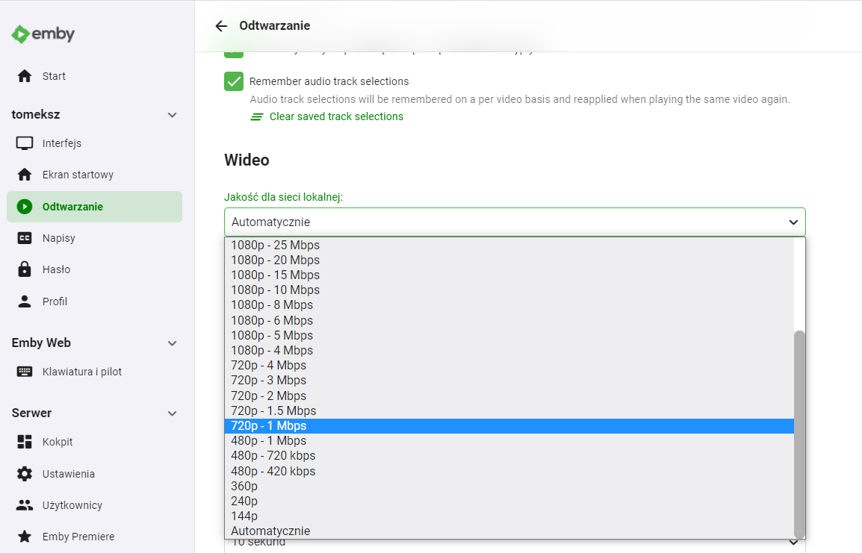Collapse the tomeksz section chevron
862x553 pixels.
(x=172, y=114)
